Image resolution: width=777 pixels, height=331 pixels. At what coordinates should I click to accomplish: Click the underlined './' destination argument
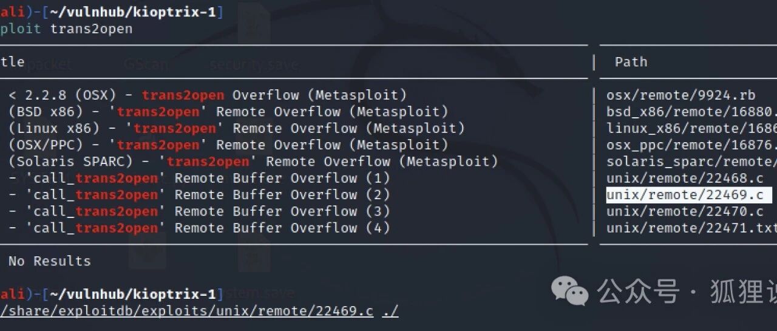[391, 311]
